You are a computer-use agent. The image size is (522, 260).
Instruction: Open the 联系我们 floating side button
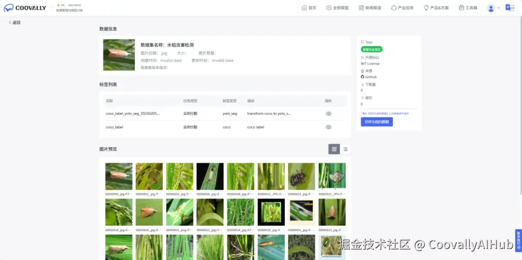point(518,240)
